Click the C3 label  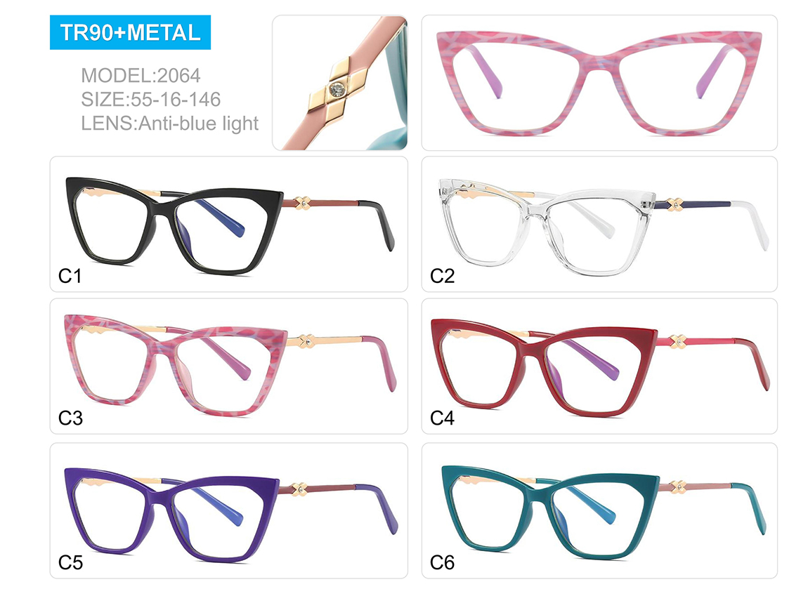(70, 418)
